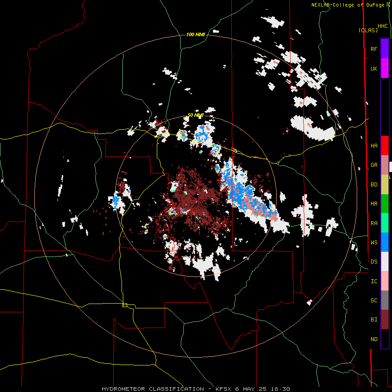Click the '[CLAS]' legend unit label
The image size is (392, 392).
click(368, 30)
